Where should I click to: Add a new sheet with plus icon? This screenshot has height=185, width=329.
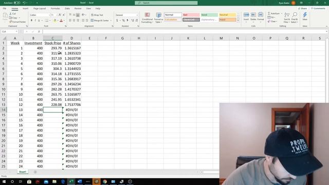(x=35, y=172)
